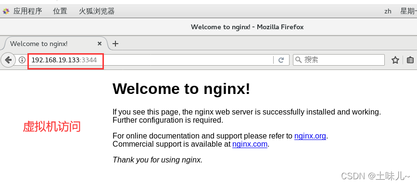Reload the current page

[281, 60]
